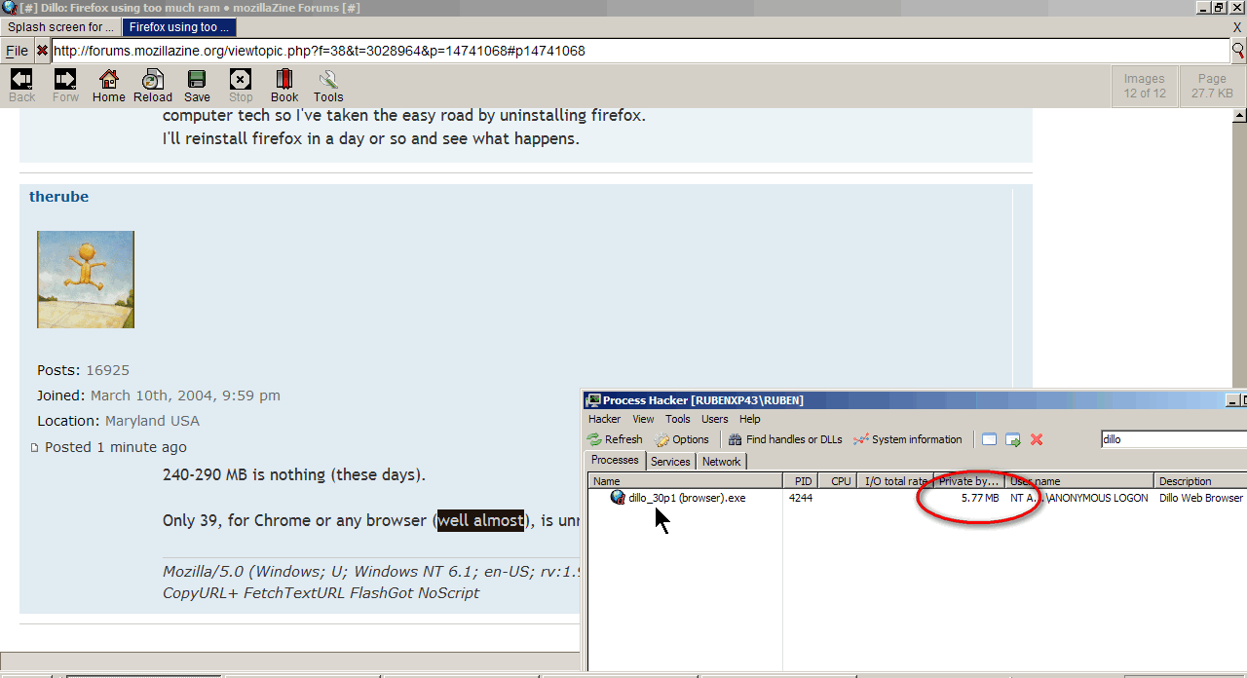Click the 5.77 MB private bytes value

pos(980,498)
